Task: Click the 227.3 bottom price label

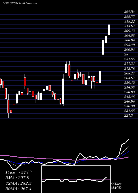Action: pos(129,116)
